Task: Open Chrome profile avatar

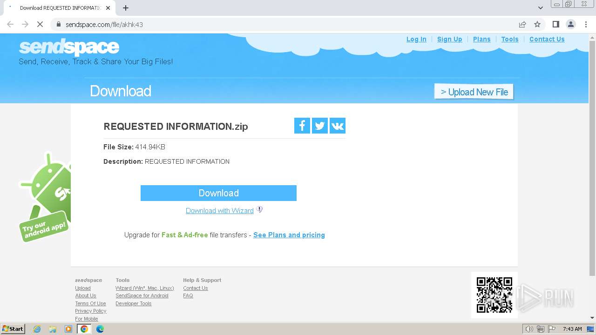Action: coord(571,24)
